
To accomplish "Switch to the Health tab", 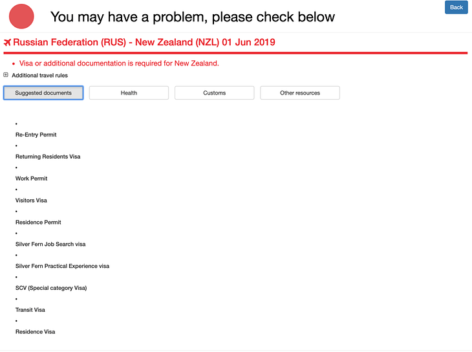I will pos(129,93).
